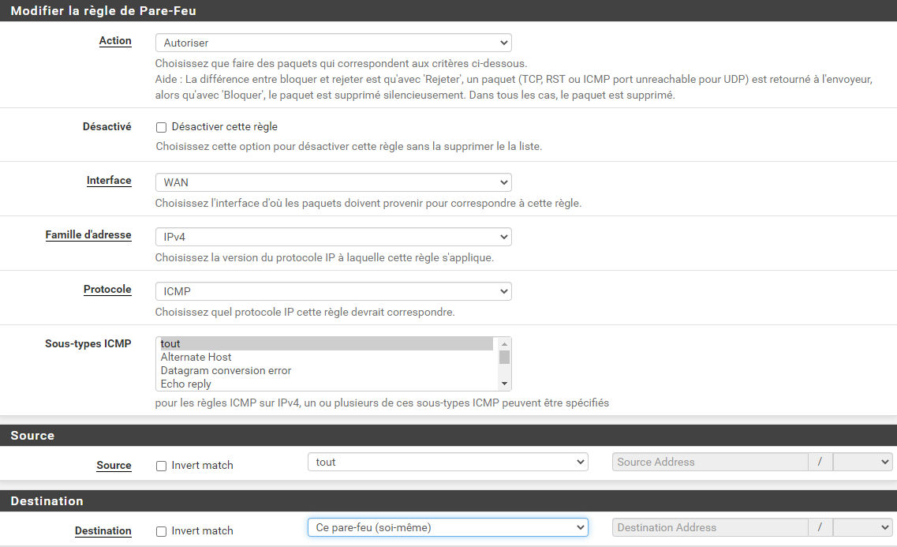Click inside the Destination Address field
This screenshot has width=897, height=547.
[710, 527]
